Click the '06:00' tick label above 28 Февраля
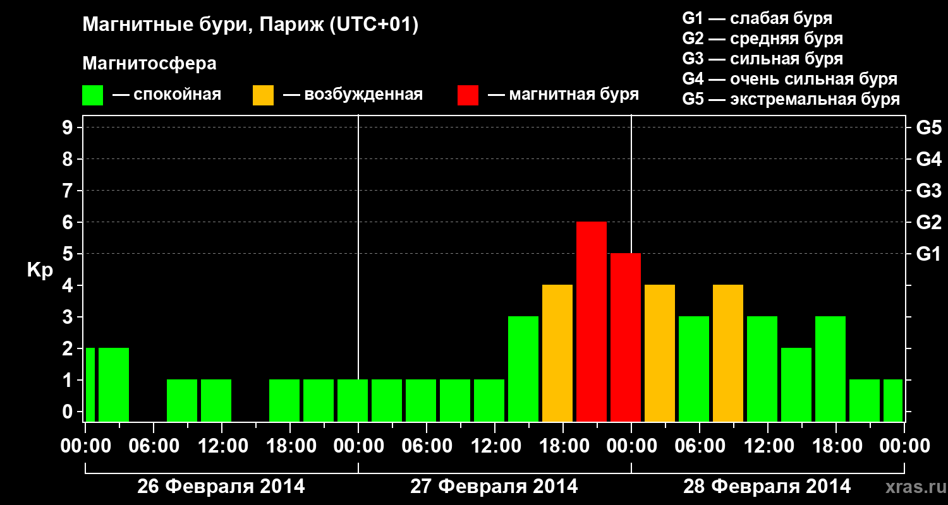This screenshot has width=948, height=505. point(699,446)
